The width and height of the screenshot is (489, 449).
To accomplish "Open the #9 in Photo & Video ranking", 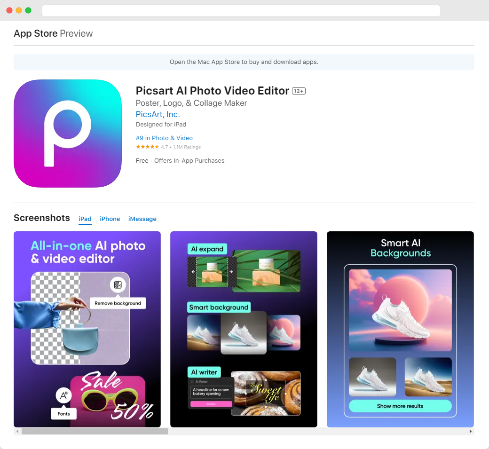I will pyautogui.click(x=164, y=138).
